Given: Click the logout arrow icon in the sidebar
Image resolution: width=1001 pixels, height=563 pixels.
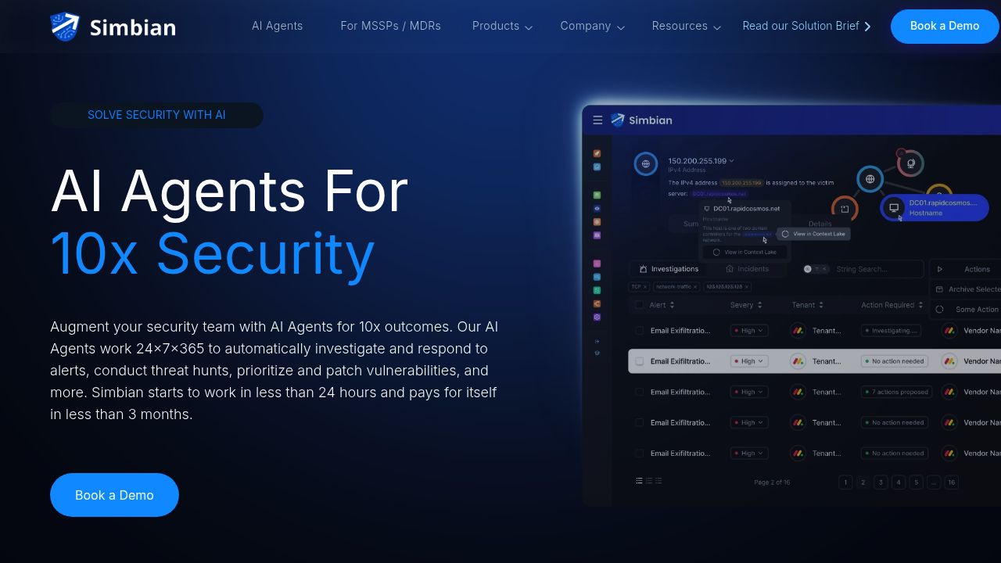Looking at the screenshot, I should (597, 341).
